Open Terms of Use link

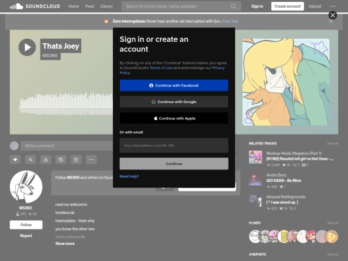[160, 68]
